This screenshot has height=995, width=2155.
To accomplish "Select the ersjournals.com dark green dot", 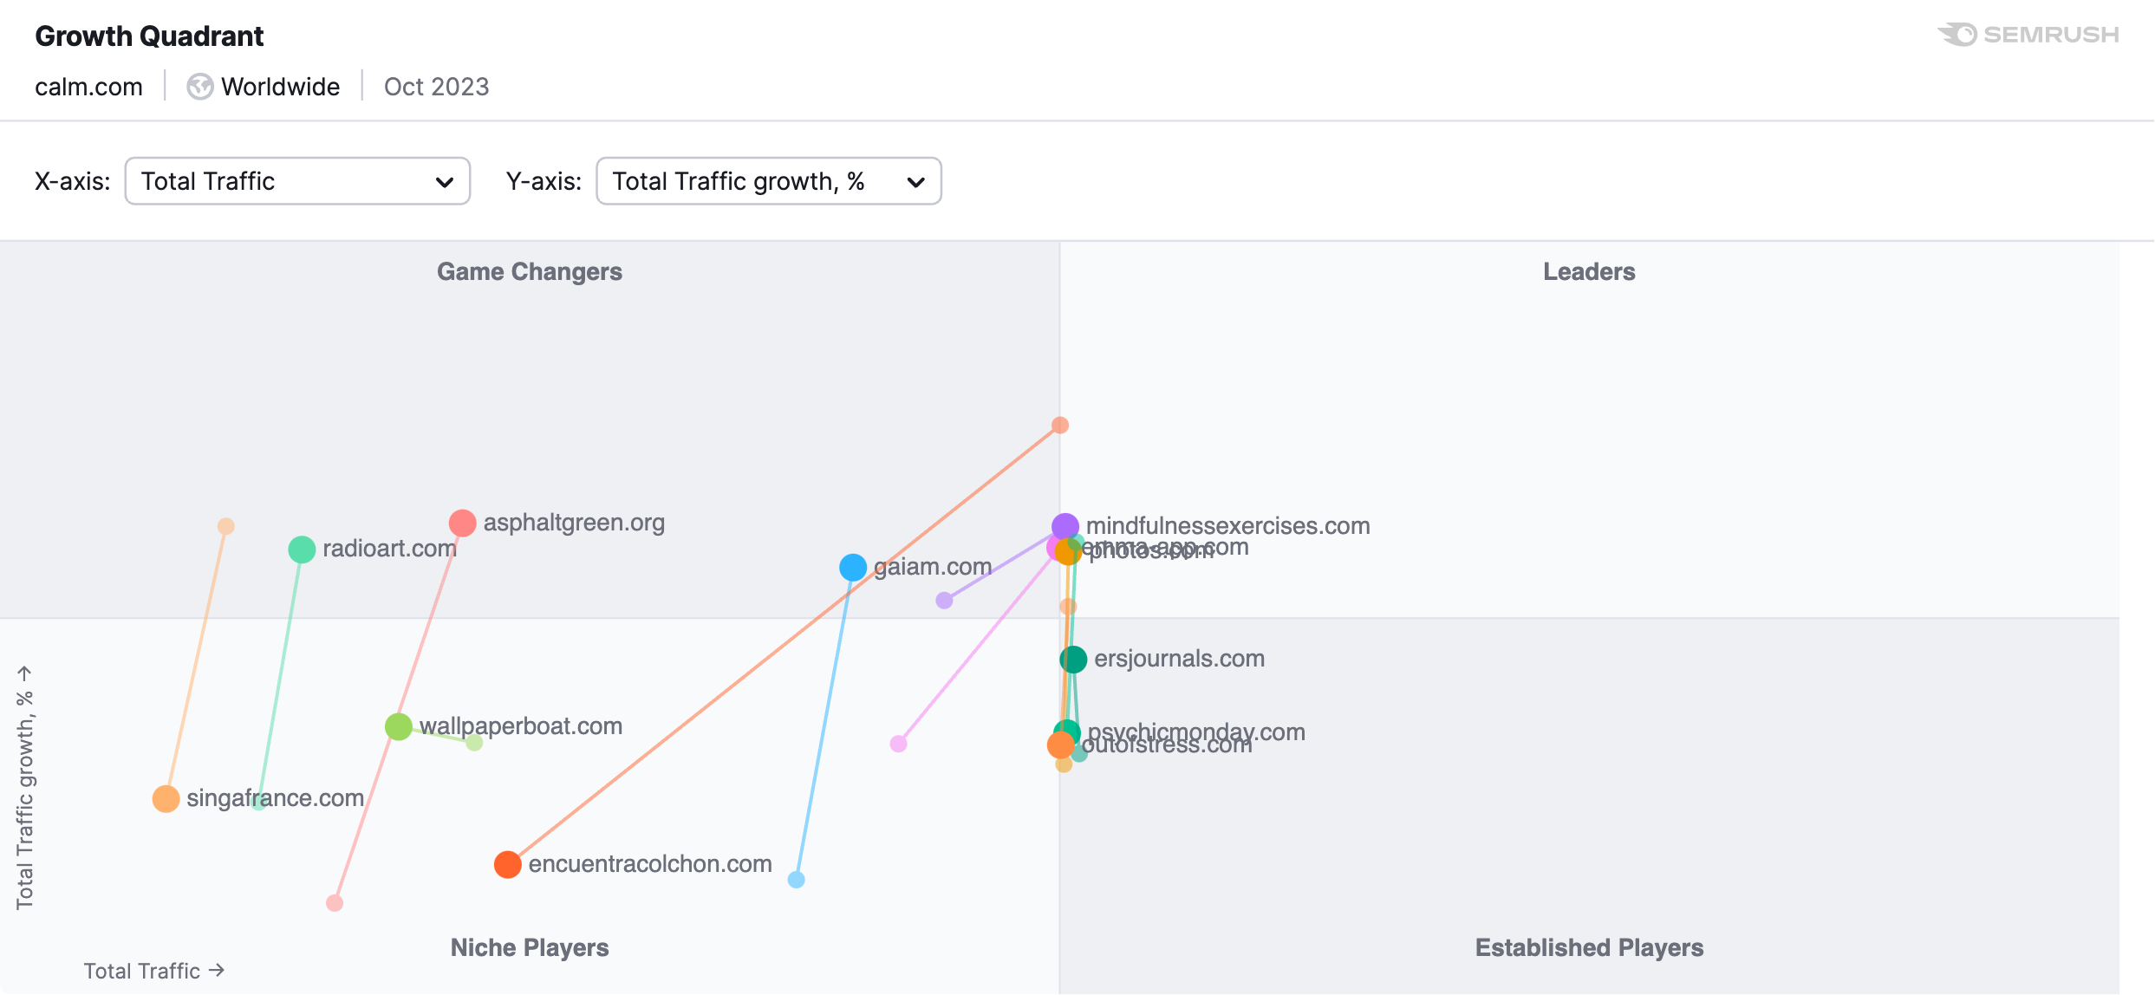I will 1073,660.
